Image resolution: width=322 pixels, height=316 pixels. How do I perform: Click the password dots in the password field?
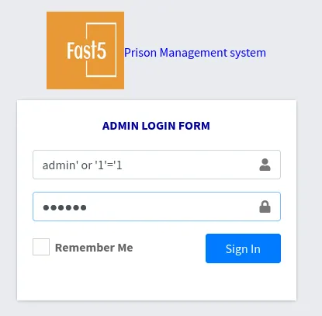click(x=64, y=207)
